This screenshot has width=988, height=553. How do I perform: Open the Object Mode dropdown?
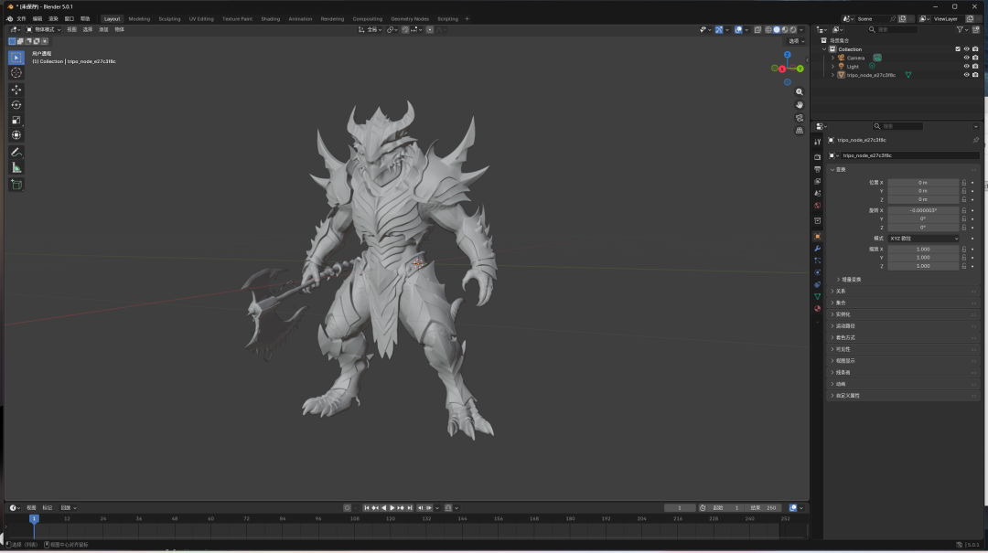(x=44, y=28)
